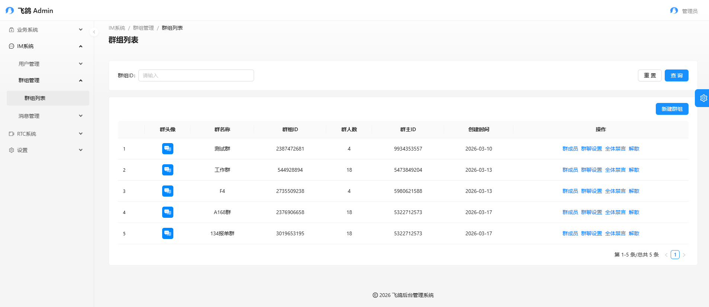Click the 飞鸽 Admin logo icon
This screenshot has height=307, width=709.
point(10,11)
